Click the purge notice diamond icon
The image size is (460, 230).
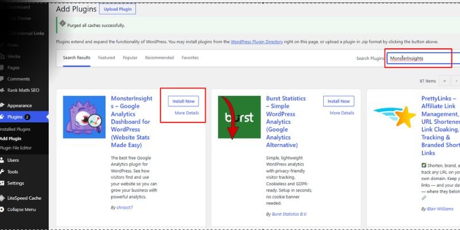point(63,24)
